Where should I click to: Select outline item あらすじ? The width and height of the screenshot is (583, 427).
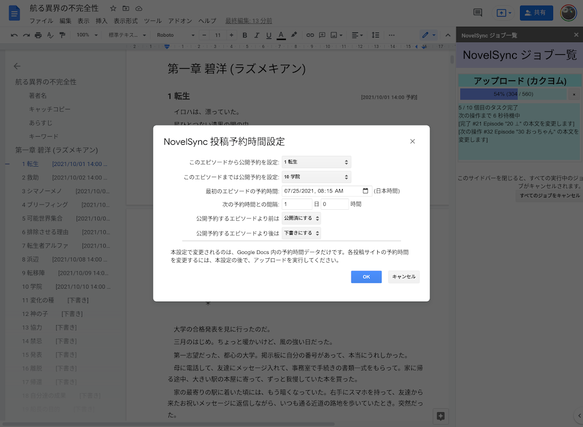(41, 123)
